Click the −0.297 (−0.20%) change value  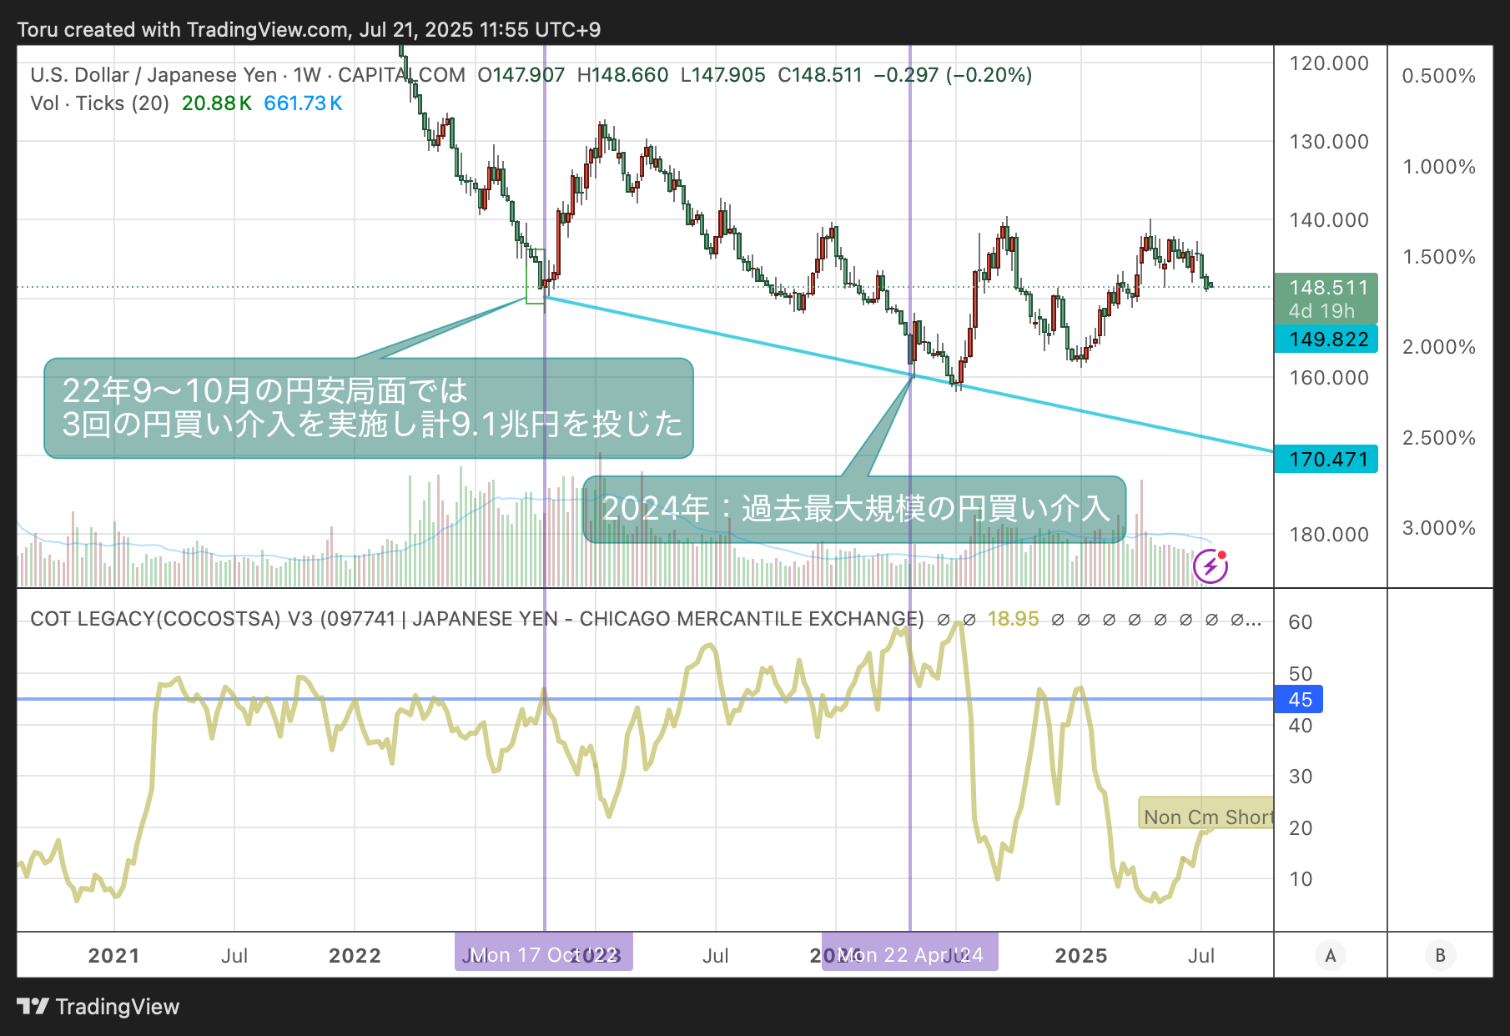953,75
